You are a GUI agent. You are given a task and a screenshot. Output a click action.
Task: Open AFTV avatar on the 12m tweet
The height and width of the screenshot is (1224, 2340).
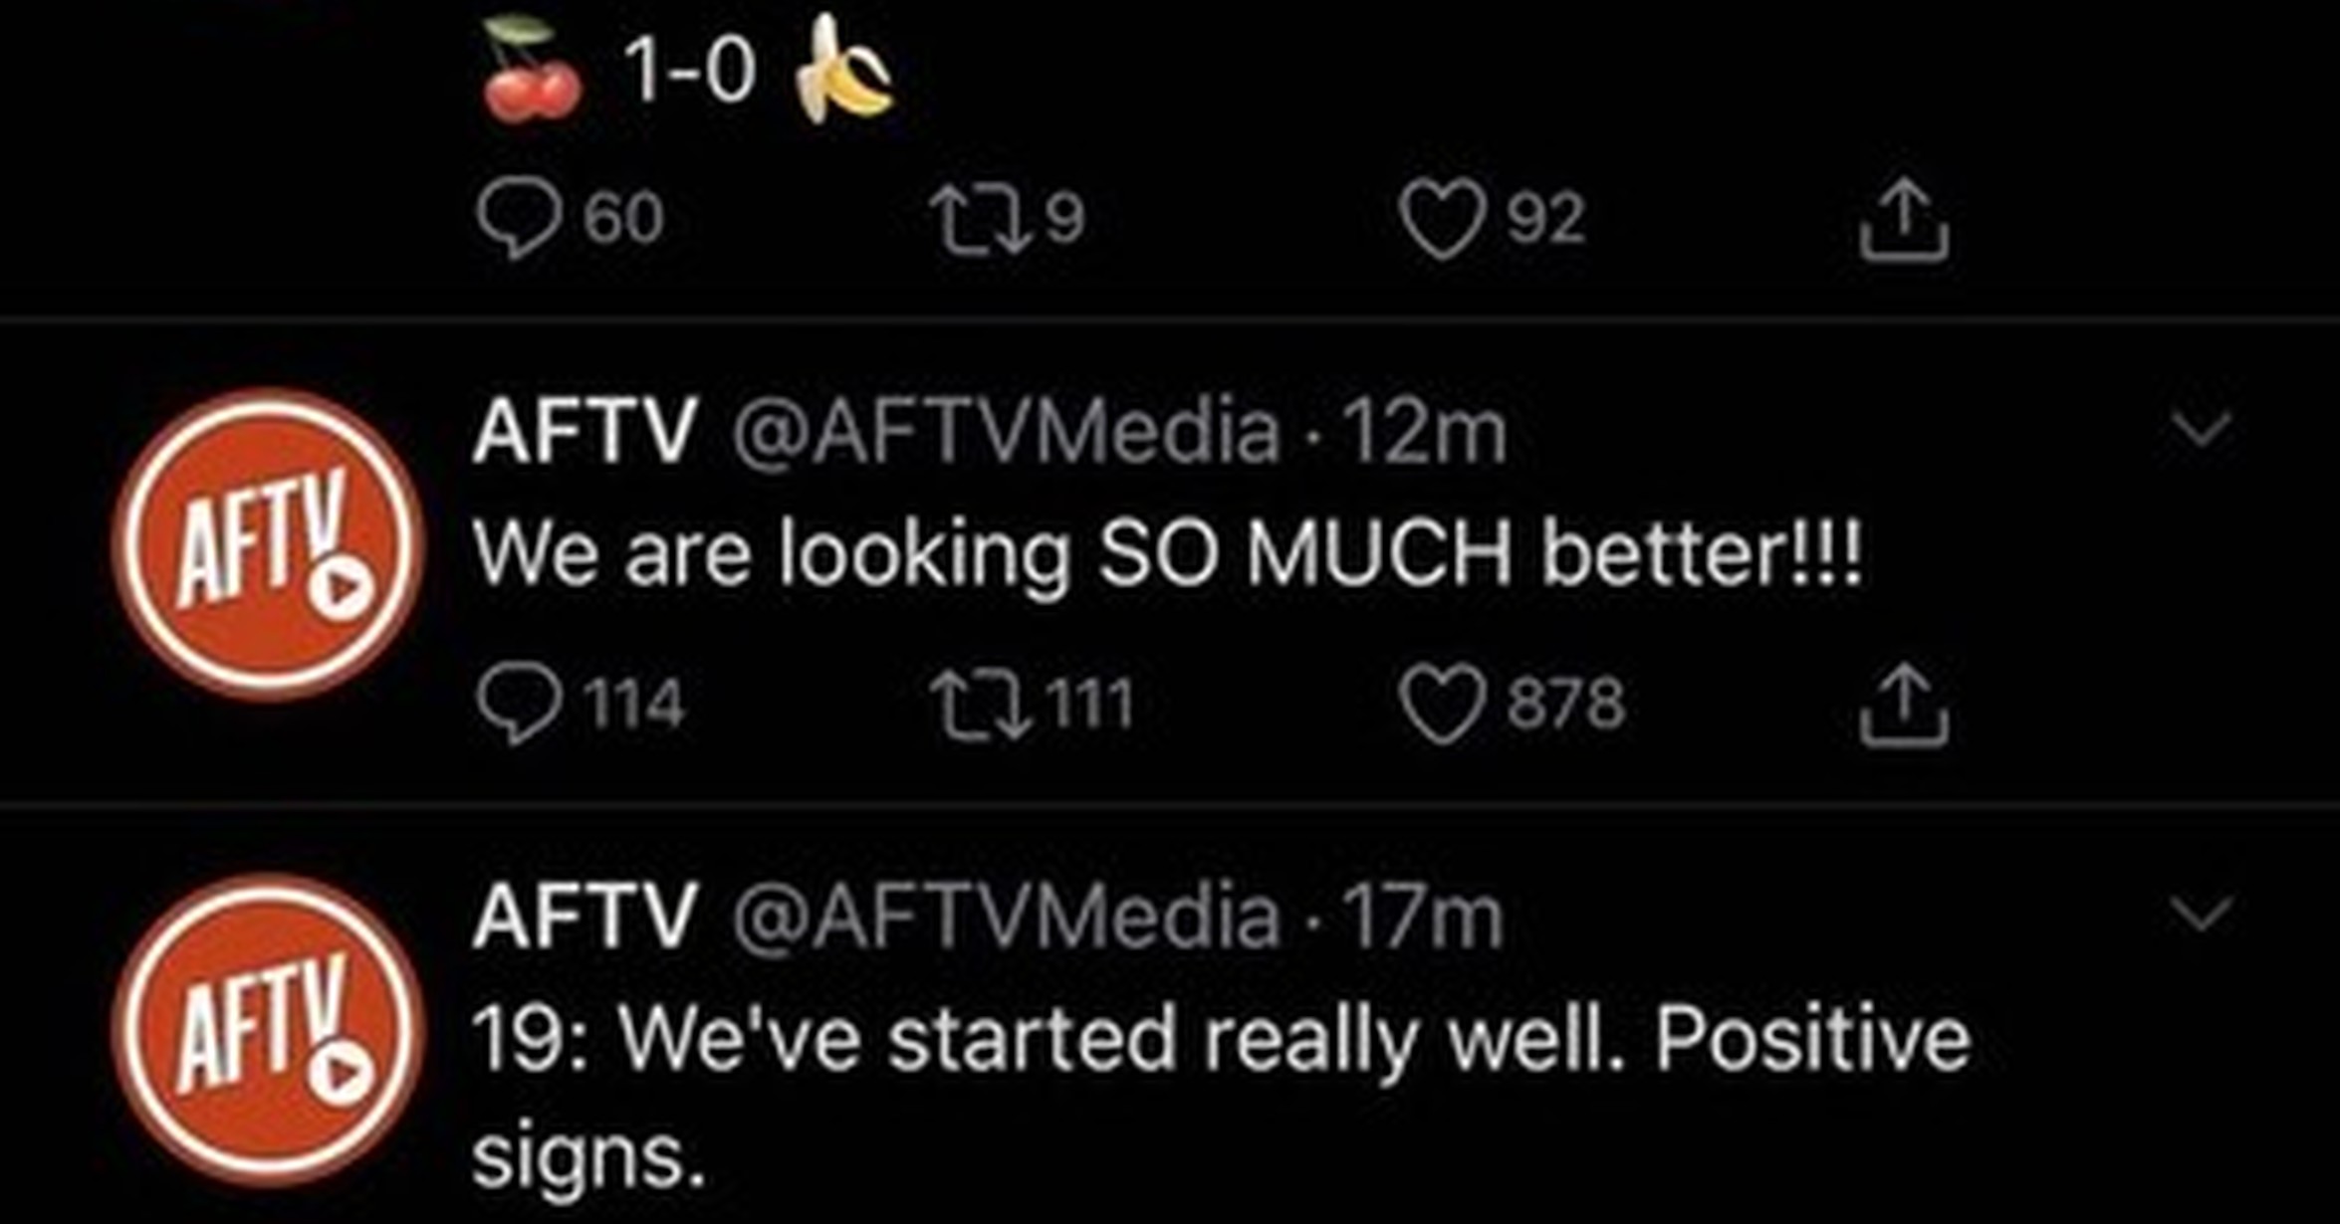(267, 545)
